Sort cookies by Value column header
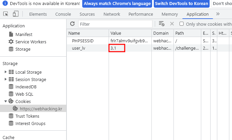 (x=130, y=33)
